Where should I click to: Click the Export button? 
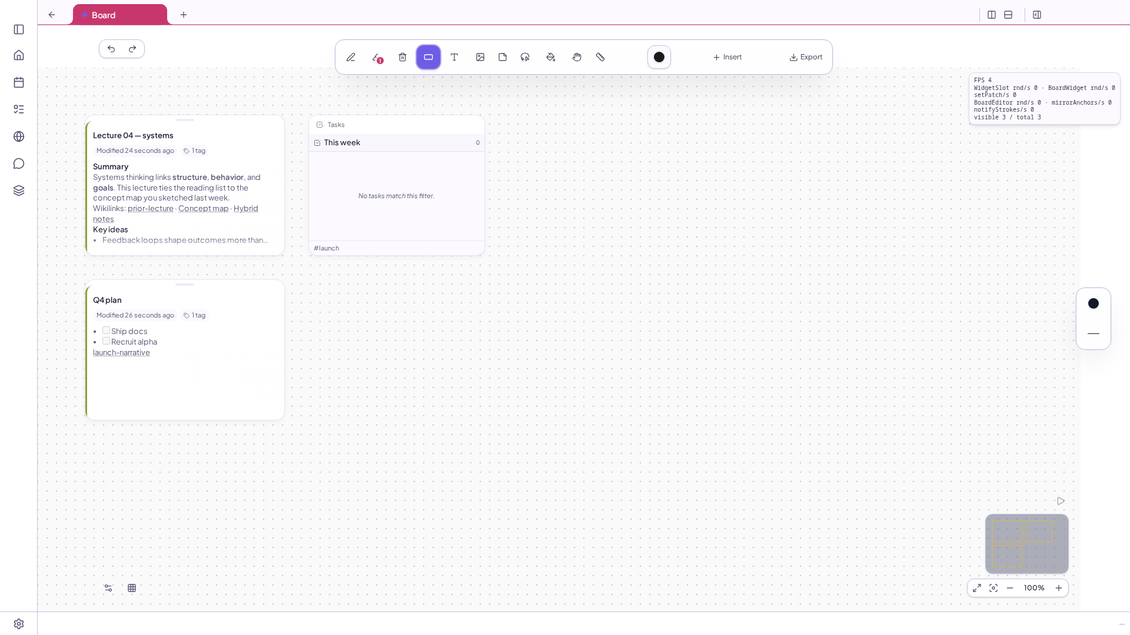[x=806, y=57]
